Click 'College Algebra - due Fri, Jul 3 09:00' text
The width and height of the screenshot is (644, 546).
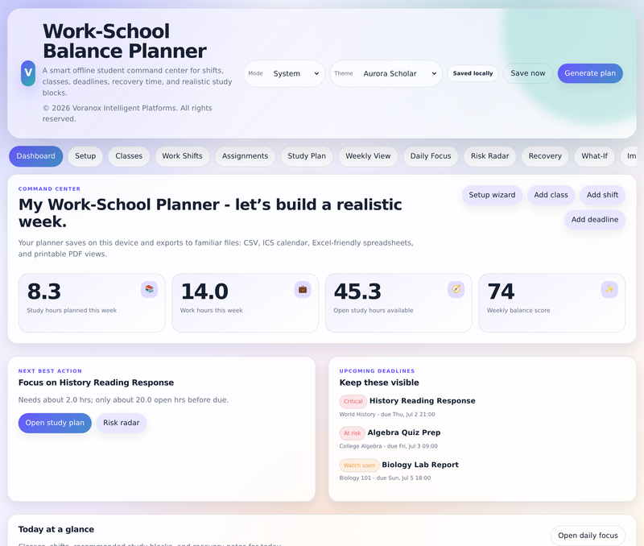pyautogui.click(x=389, y=446)
